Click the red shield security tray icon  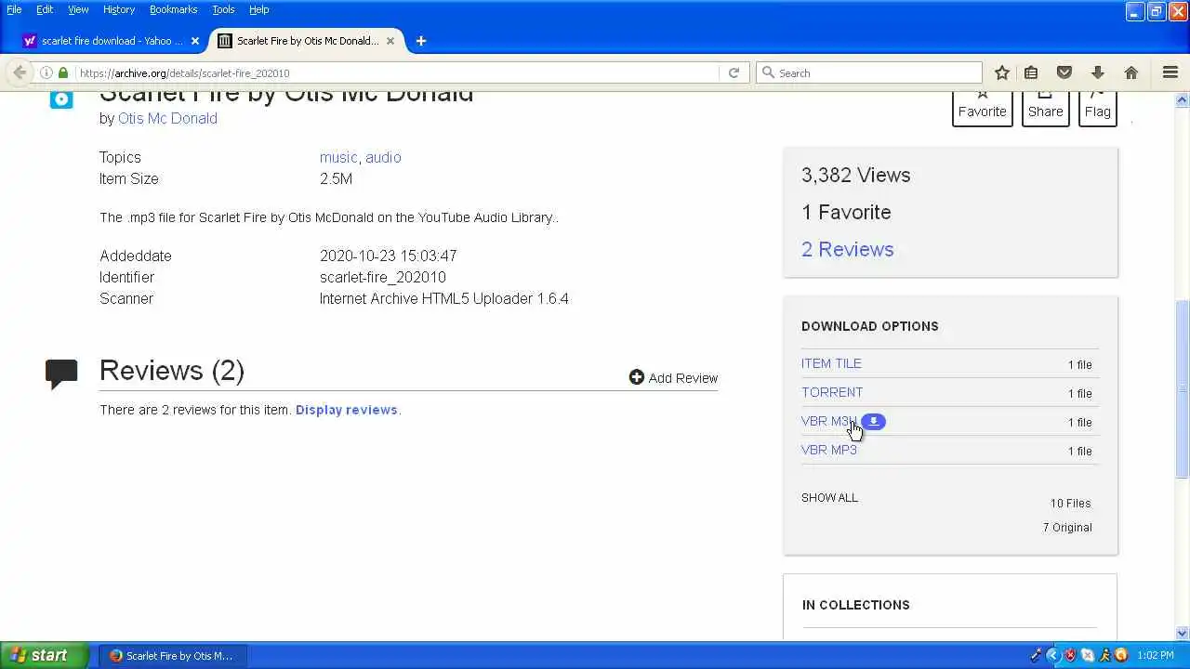(1070, 655)
